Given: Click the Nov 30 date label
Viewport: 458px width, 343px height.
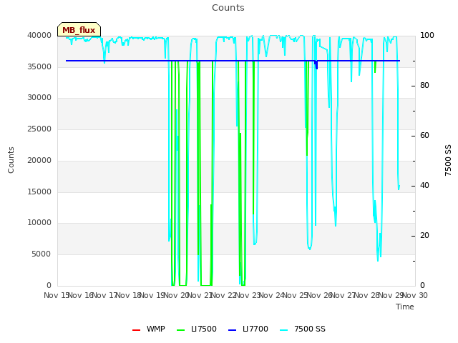Looking at the screenshot, I should (x=415, y=295).
